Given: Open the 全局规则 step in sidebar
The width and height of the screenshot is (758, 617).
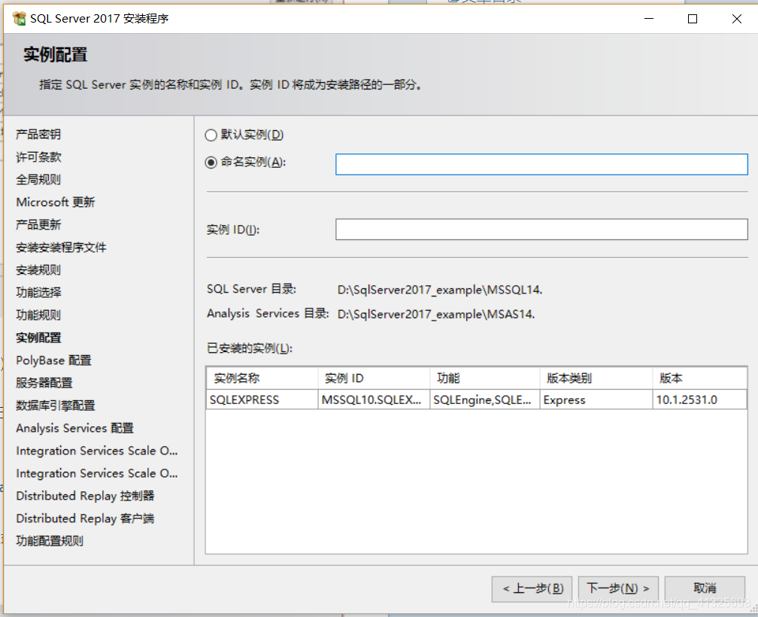Looking at the screenshot, I should pos(38,180).
